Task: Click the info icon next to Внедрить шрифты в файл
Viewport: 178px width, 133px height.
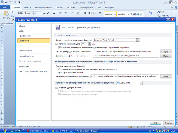Action: click(x=82, y=87)
